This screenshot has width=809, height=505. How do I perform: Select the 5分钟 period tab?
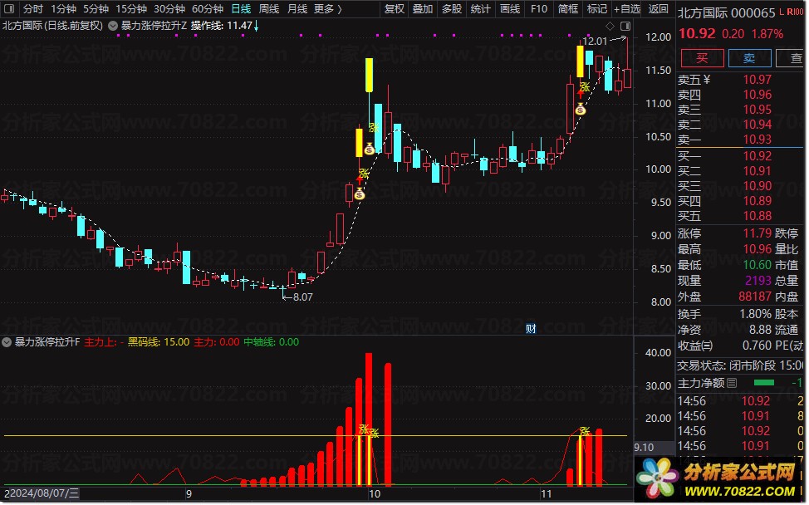(x=96, y=9)
